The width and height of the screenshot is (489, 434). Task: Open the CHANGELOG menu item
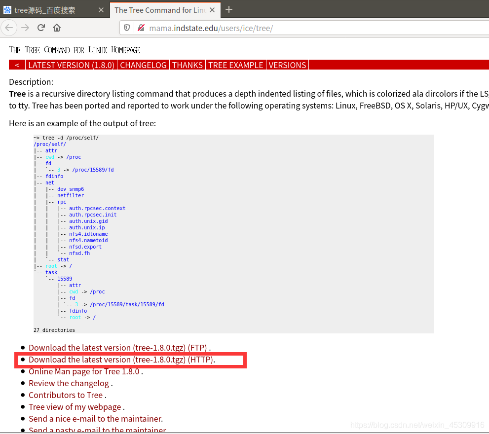143,65
